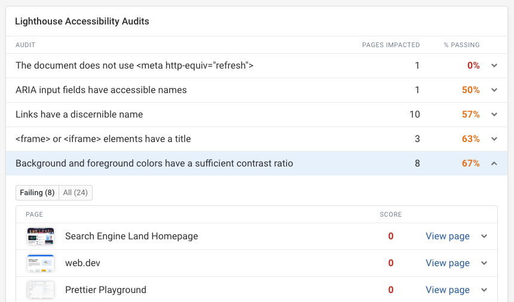The image size is (514, 302).
Task: Open View page for Prettier Playground
Action: point(448,290)
